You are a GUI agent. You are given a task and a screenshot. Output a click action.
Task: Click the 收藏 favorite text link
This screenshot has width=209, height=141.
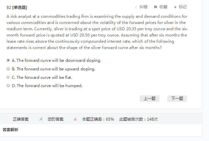click(163, 7)
